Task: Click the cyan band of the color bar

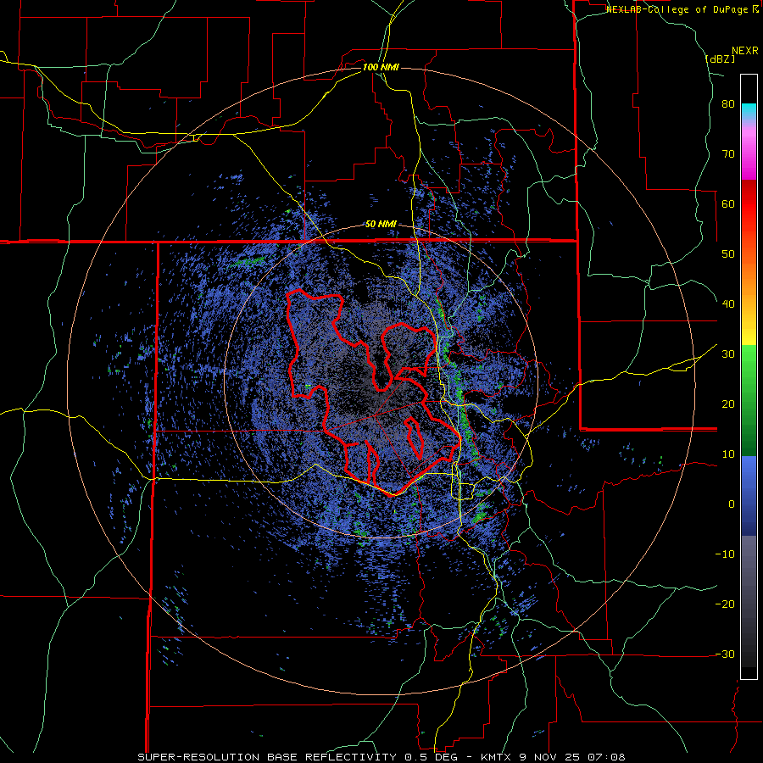Action: click(x=749, y=111)
